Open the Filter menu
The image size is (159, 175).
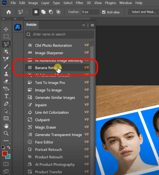[x=79, y=3]
